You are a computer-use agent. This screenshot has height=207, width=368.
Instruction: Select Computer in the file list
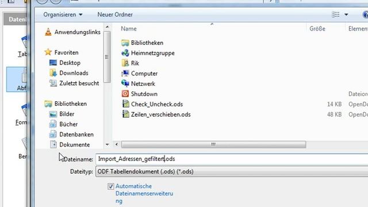coord(144,74)
